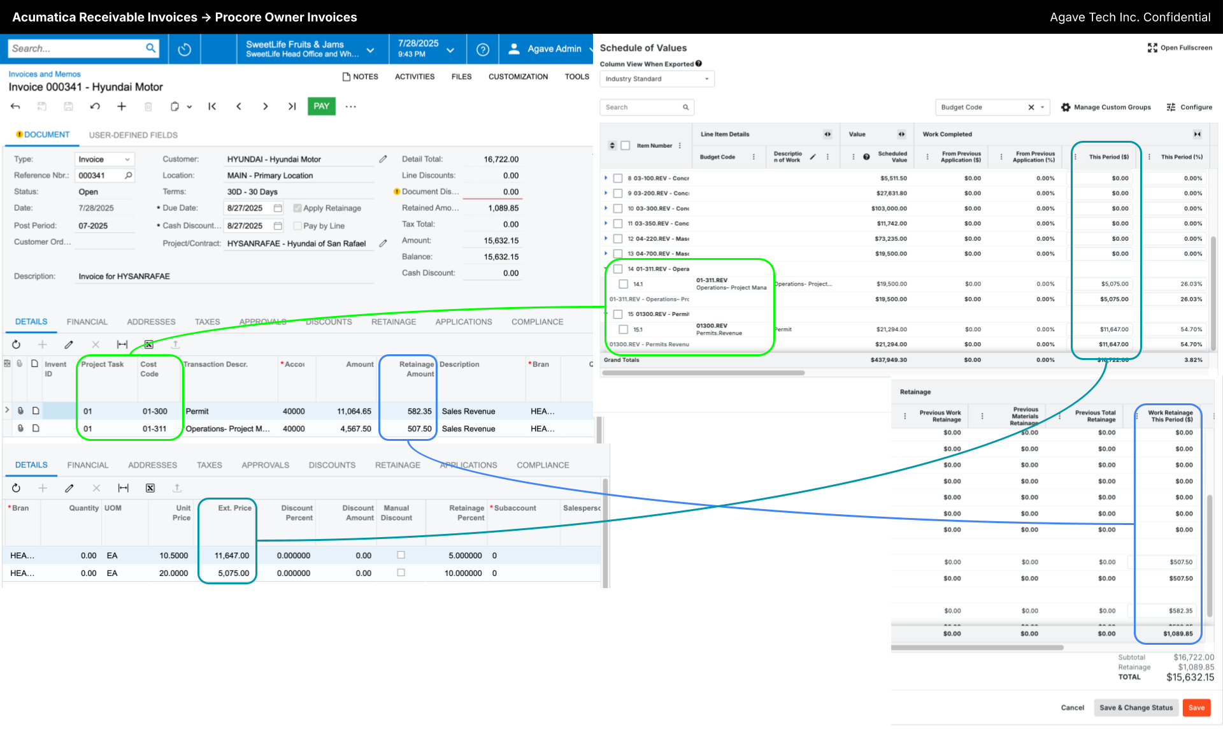Click the lookup magnifier in the Reference Nbr. field
This screenshot has height=734, width=1223.
(129, 175)
